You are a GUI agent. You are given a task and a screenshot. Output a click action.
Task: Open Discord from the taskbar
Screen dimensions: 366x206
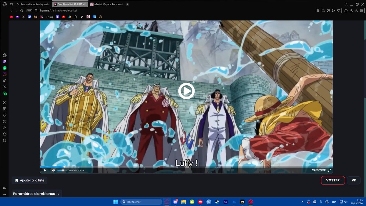(175, 202)
